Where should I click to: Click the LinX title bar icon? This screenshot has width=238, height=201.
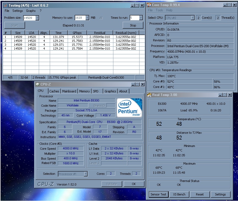pyautogui.click(x=6, y=5)
